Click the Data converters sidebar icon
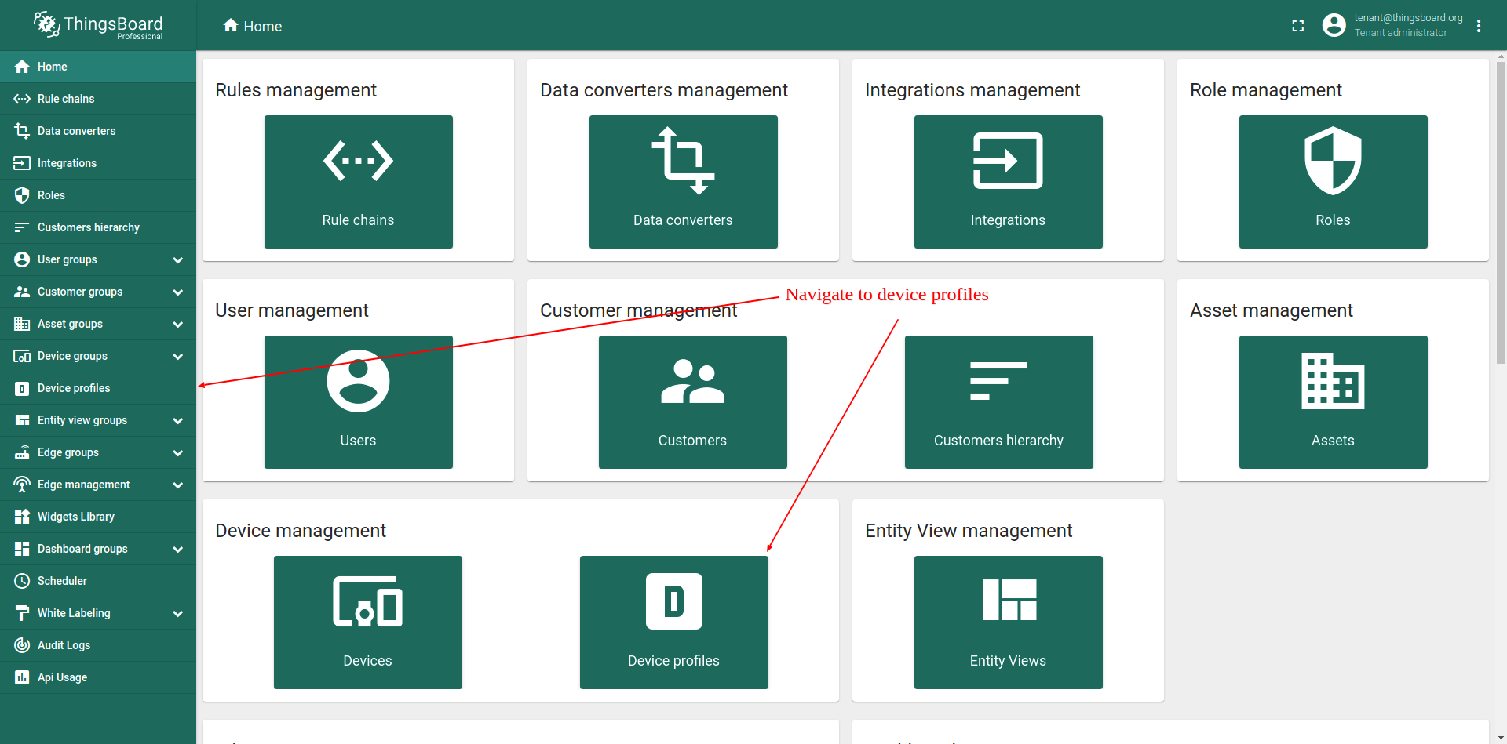1507x744 pixels. point(22,131)
